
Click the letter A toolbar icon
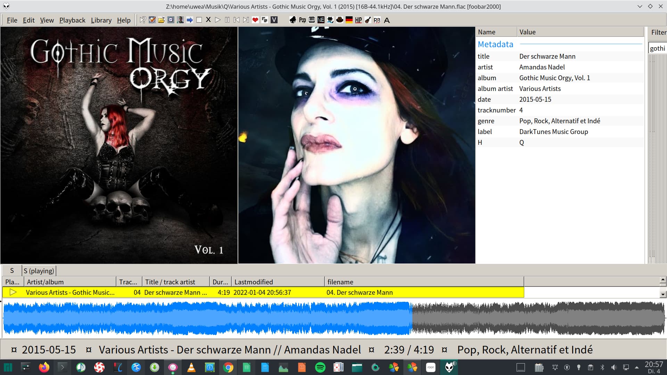[x=387, y=20]
